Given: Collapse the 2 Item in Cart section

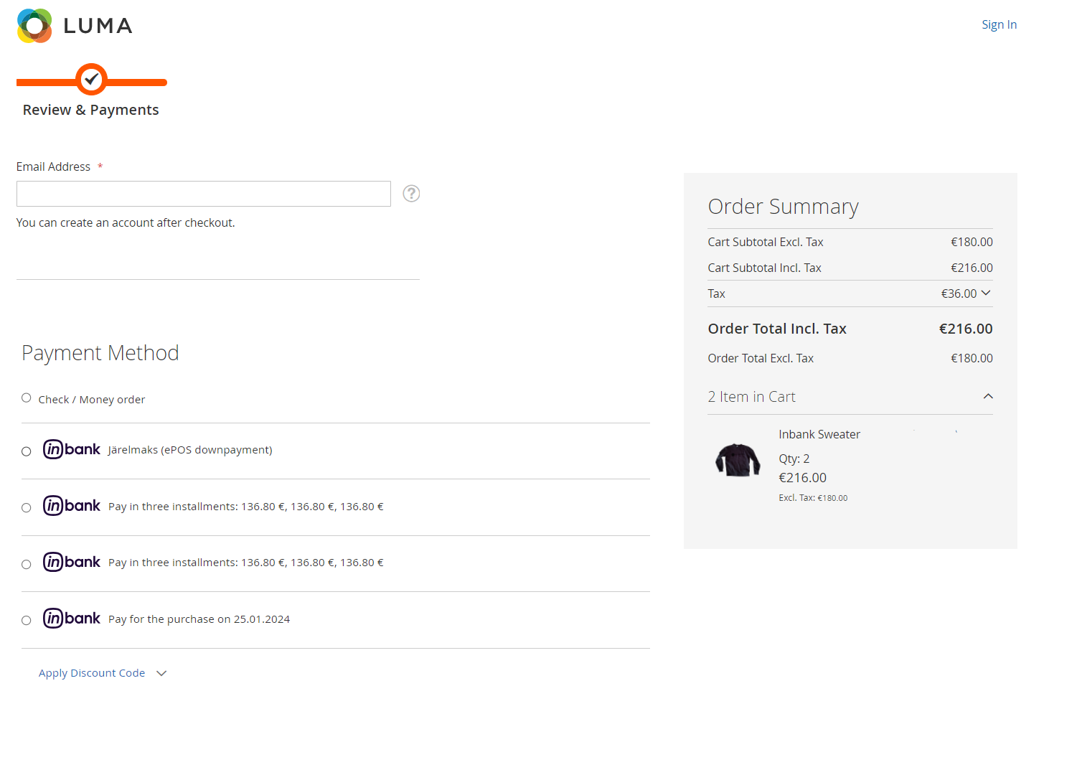Looking at the screenshot, I should [x=988, y=397].
